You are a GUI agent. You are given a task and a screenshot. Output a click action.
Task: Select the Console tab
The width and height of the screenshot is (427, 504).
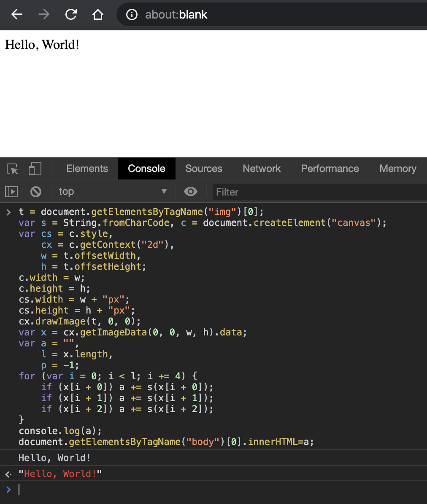(x=146, y=169)
